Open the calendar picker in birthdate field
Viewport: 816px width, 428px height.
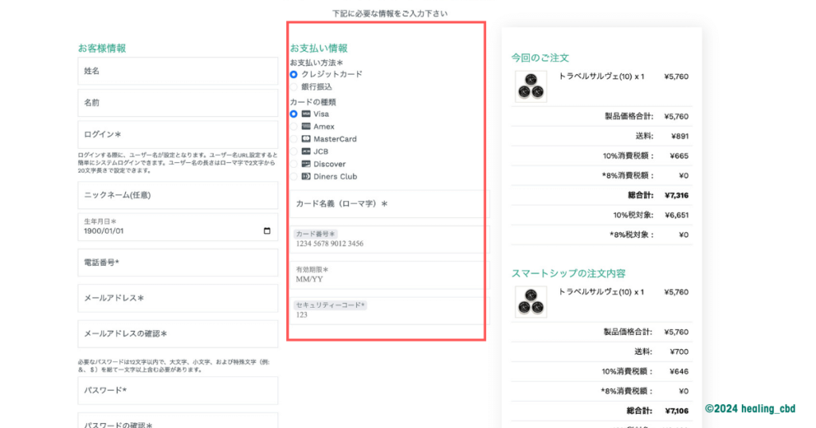[267, 232]
